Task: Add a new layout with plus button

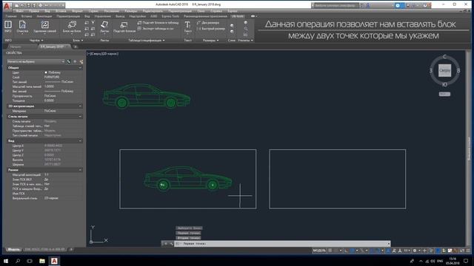Action: point(71,250)
